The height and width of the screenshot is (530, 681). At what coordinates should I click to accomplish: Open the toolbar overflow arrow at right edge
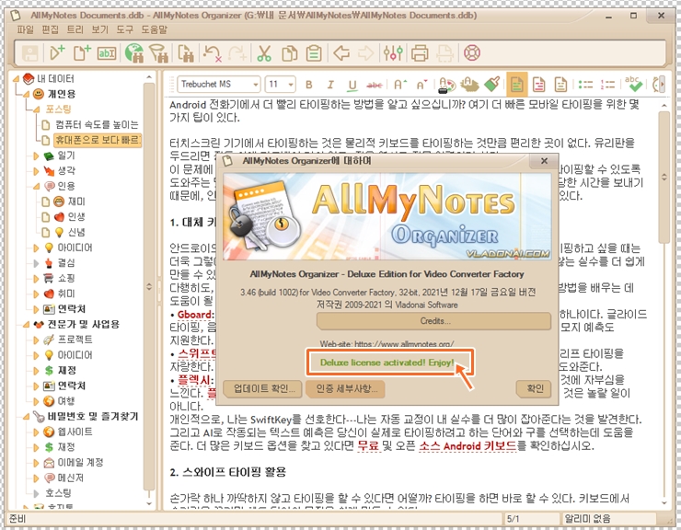[663, 84]
